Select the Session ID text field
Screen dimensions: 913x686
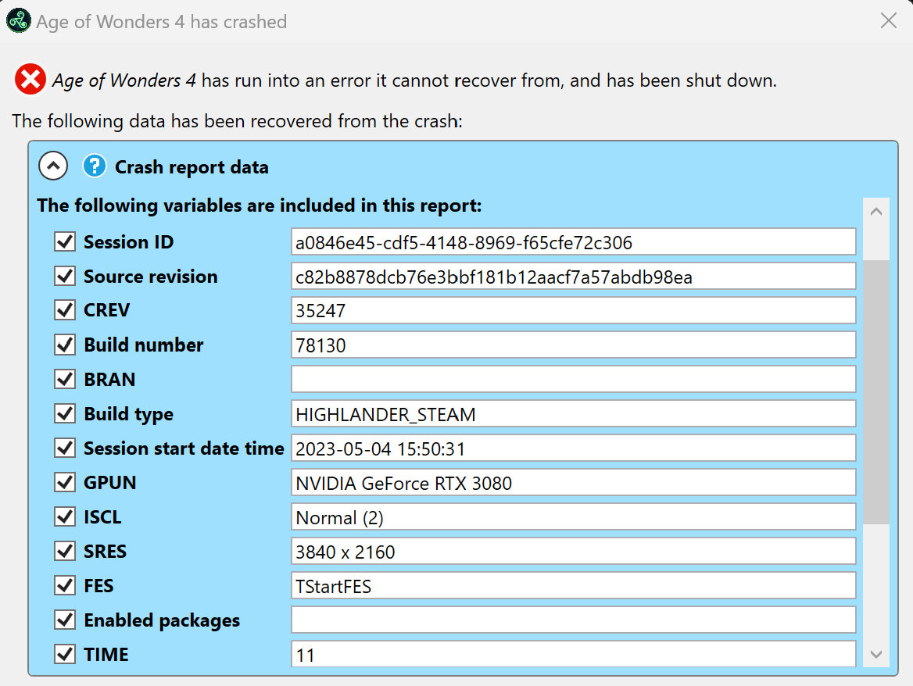pos(573,241)
